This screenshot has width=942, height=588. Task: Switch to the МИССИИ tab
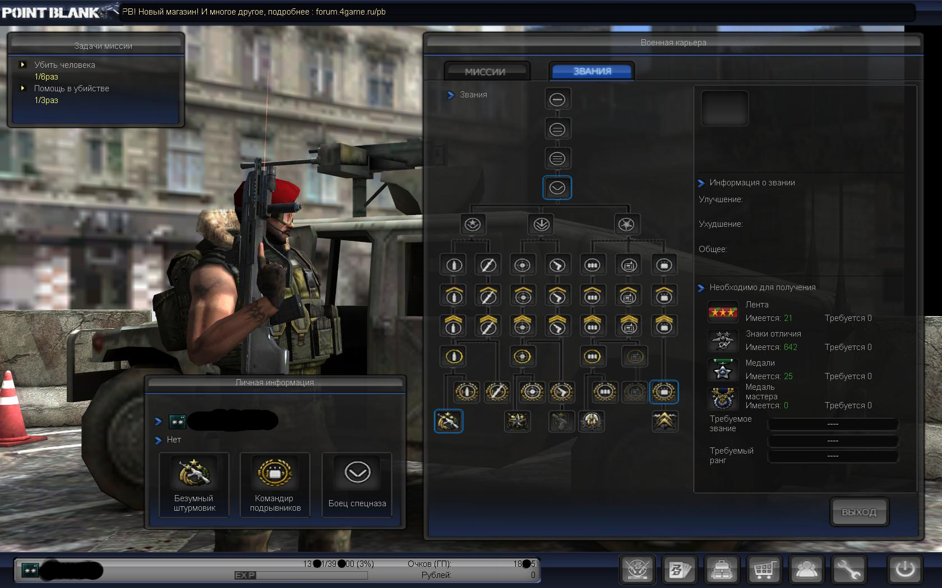(485, 72)
